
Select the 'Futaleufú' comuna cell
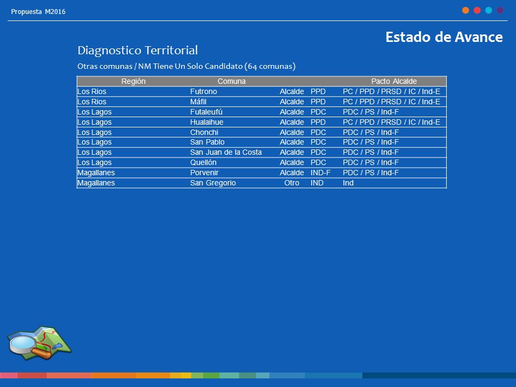pyautogui.click(x=206, y=112)
